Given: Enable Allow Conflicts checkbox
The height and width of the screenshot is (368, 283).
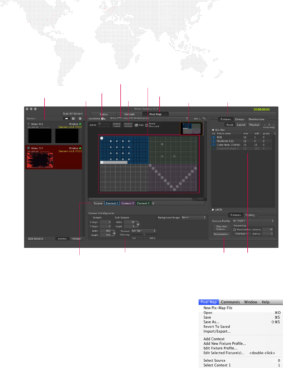Looking at the screenshot, I should pos(235,230).
